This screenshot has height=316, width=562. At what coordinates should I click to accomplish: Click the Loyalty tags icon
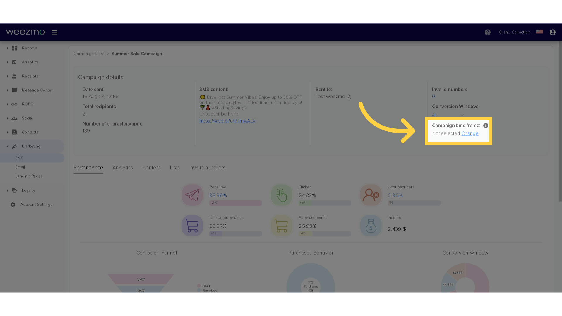click(x=14, y=190)
